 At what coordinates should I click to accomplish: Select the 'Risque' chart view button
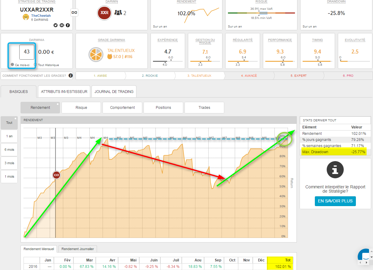81,108
